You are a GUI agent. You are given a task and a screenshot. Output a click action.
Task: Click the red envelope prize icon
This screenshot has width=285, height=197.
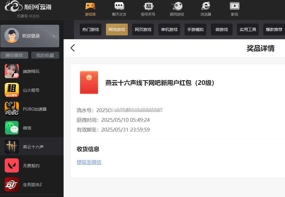[x=89, y=83]
